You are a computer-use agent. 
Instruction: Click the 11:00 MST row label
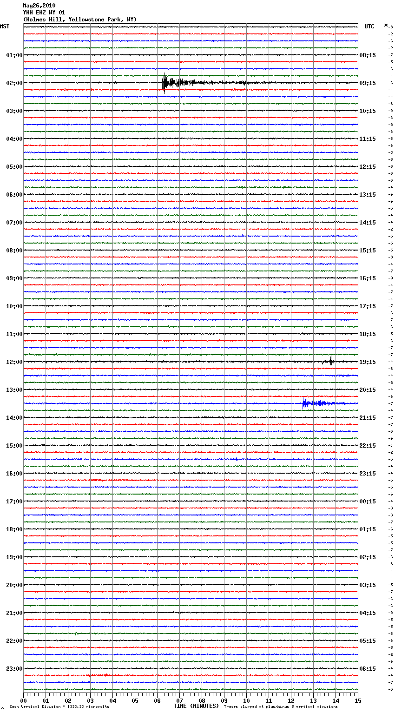(14, 334)
